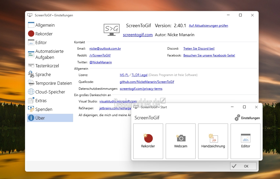Click the Ein großes Dankeschön an heading
Viewport: 280px width, 179px height.
(93, 95)
